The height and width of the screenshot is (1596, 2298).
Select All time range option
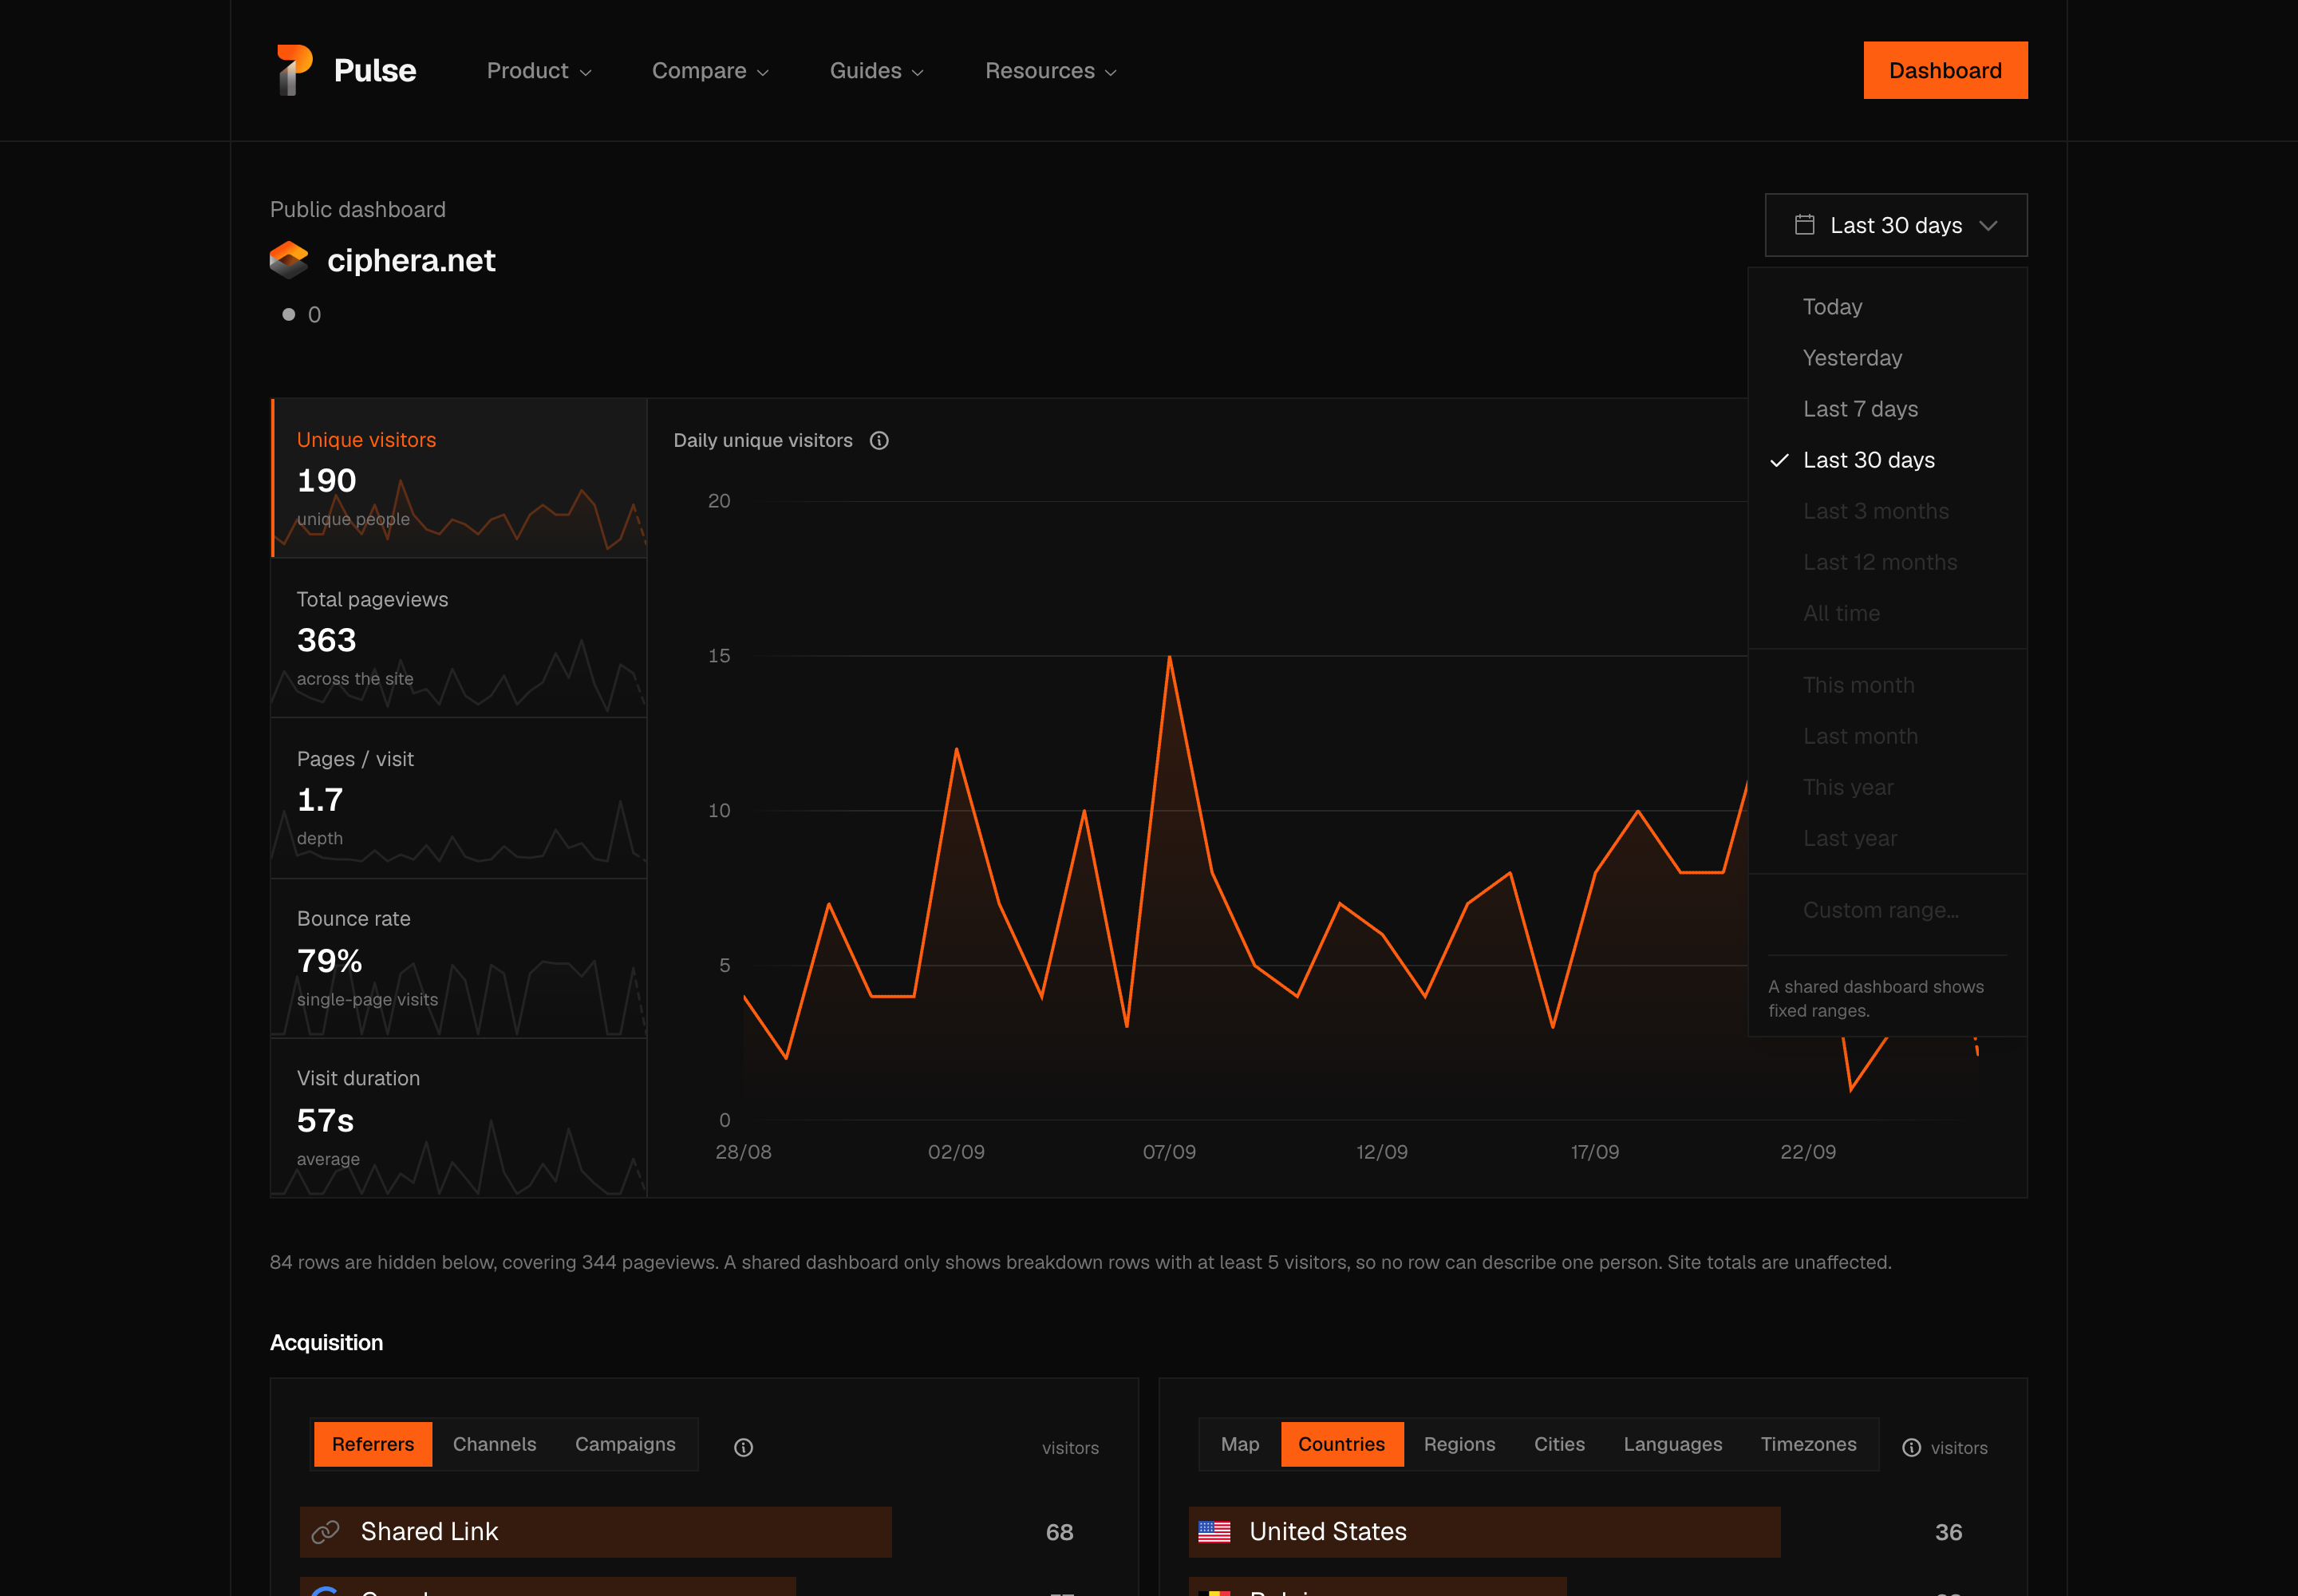pos(1887,613)
